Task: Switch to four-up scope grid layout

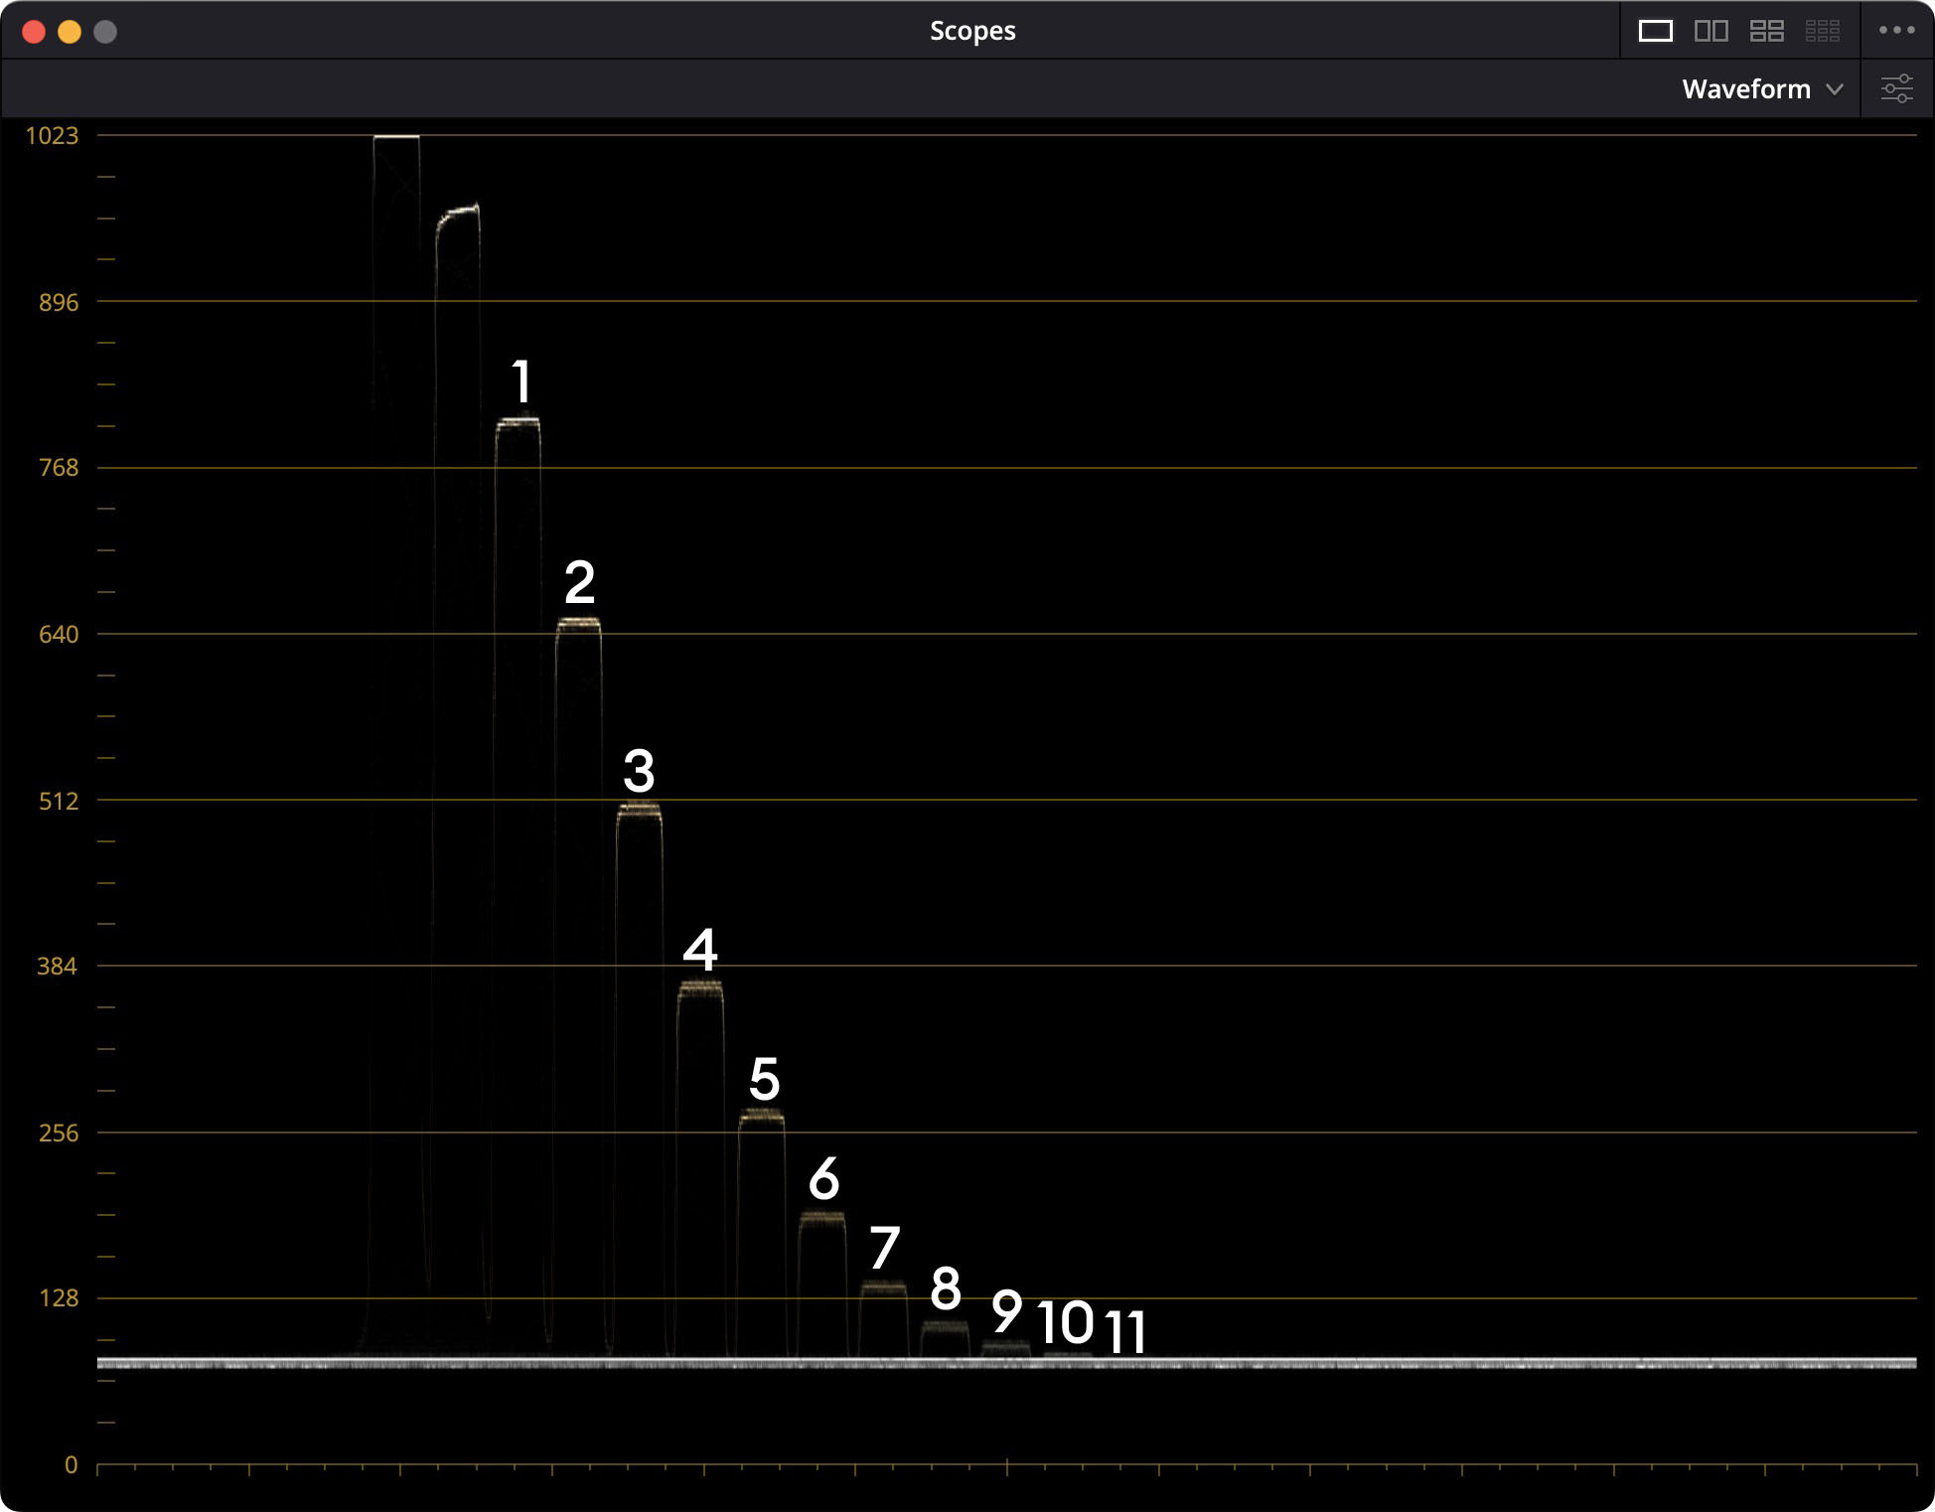Action: [x=1766, y=31]
